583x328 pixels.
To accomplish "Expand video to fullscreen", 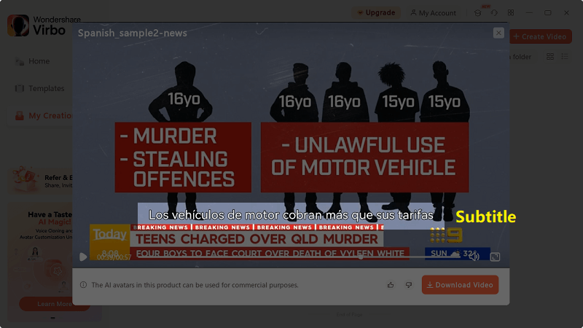I will pos(495,257).
